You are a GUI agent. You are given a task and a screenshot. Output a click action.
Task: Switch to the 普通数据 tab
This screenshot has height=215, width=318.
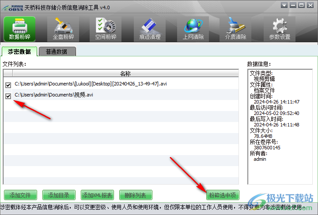[x=57, y=52]
